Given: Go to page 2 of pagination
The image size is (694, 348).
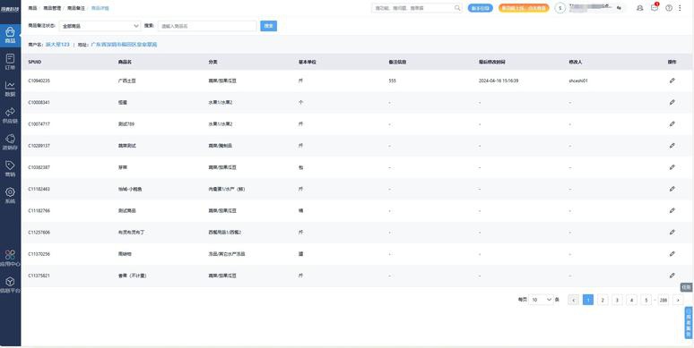Looking at the screenshot, I should (x=603, y=300).
